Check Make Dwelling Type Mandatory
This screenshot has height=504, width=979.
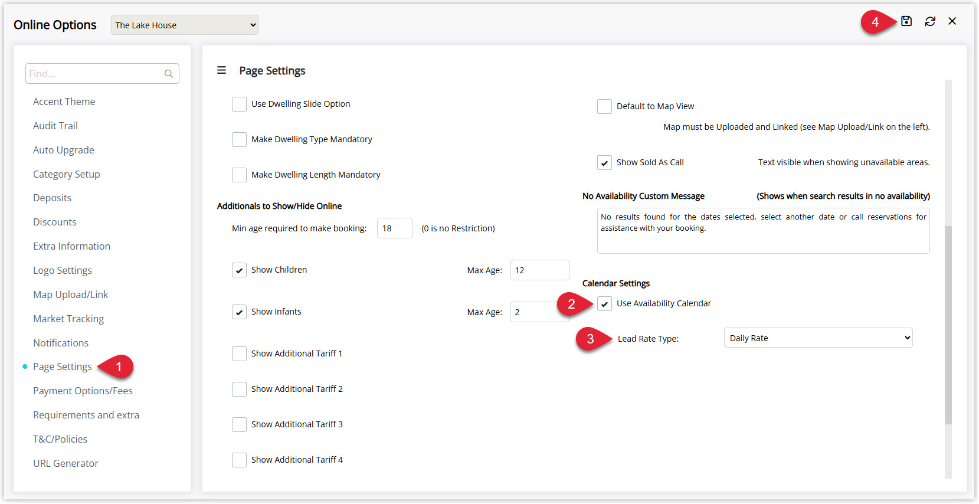coord(239,139)
